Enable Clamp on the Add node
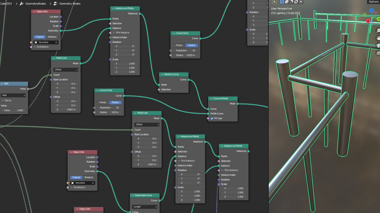The image size is (380, 213). (3, 101)
